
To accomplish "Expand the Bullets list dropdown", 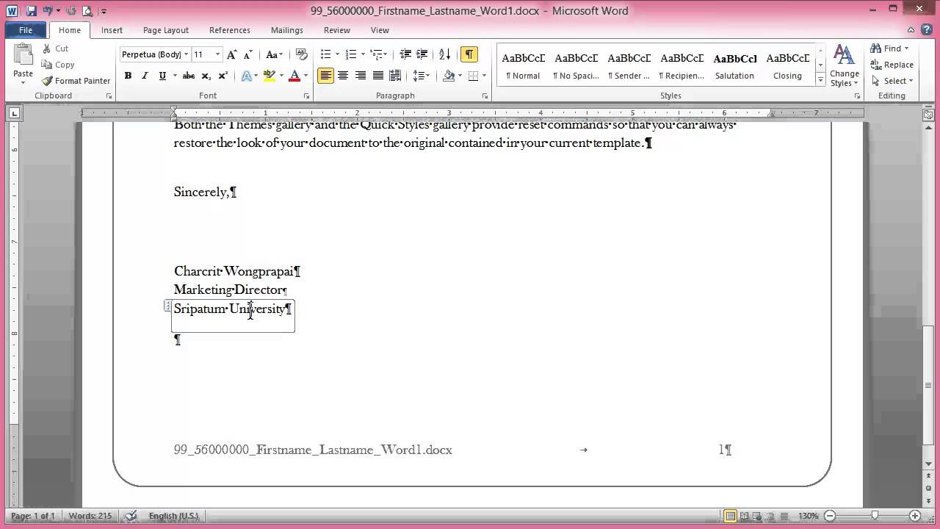I will pyautogui.click(x=338, y=54).
